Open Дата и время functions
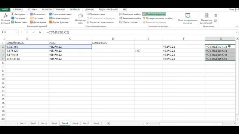This screenshot has width=239, height=134. 38,22
